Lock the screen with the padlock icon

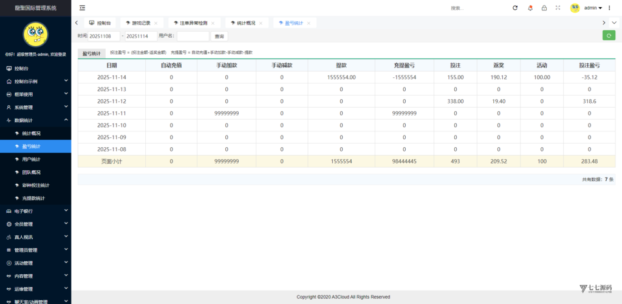coord(544,8)
